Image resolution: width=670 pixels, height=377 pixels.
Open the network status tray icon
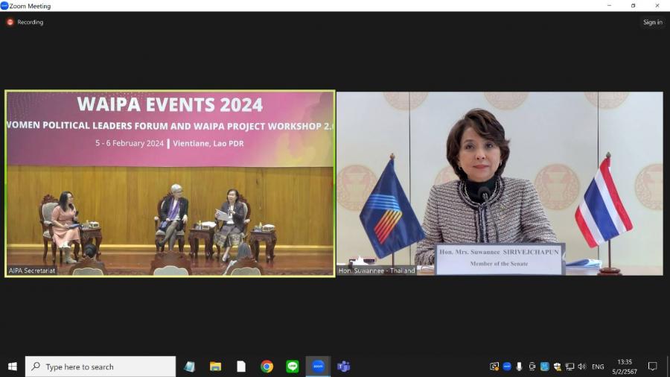[569, 367]
